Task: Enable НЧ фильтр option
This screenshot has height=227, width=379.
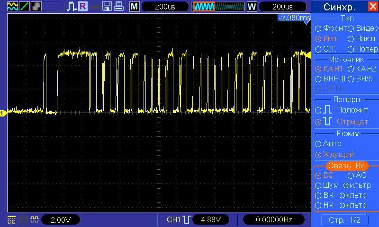Action: pyautogui.click(x=341, y=205)
